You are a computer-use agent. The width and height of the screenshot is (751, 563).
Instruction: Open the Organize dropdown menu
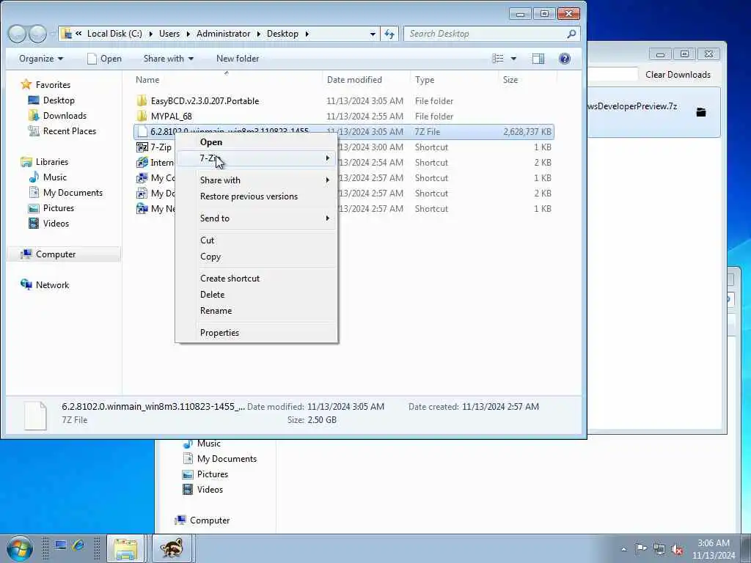pos(41,59)
